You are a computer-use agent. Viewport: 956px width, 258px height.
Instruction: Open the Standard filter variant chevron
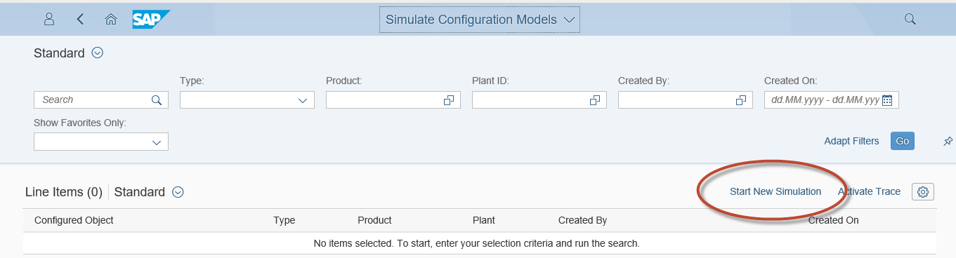[98, 53]
